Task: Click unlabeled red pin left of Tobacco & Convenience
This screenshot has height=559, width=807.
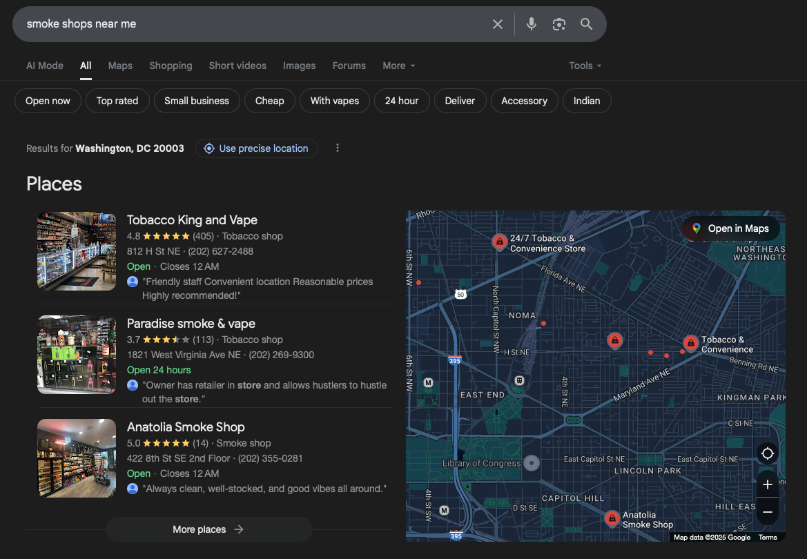Action: point(614,341)
